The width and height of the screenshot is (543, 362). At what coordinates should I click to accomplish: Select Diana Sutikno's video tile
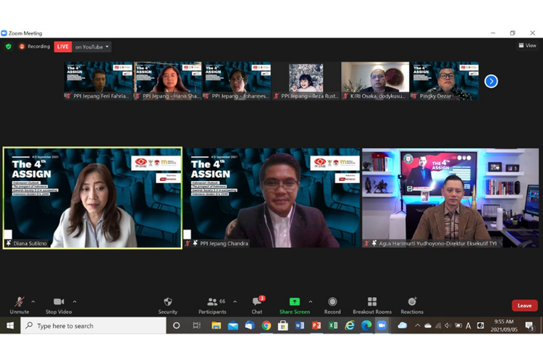(93, 198)
